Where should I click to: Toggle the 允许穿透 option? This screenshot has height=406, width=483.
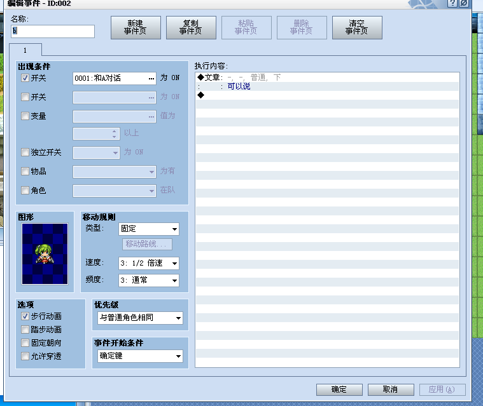(x=25, y=356)
